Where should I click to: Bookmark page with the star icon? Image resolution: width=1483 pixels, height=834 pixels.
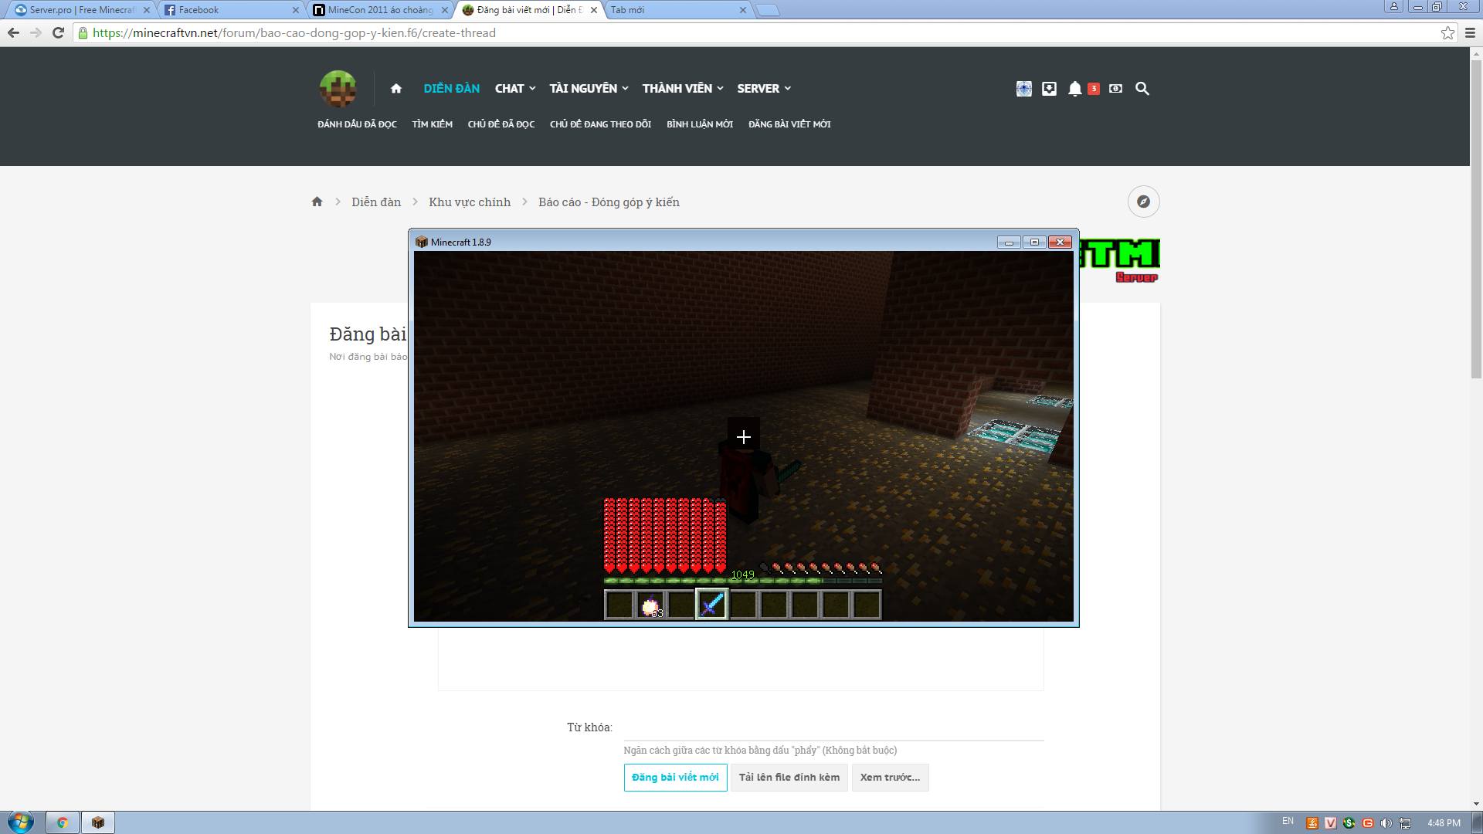1447,33
